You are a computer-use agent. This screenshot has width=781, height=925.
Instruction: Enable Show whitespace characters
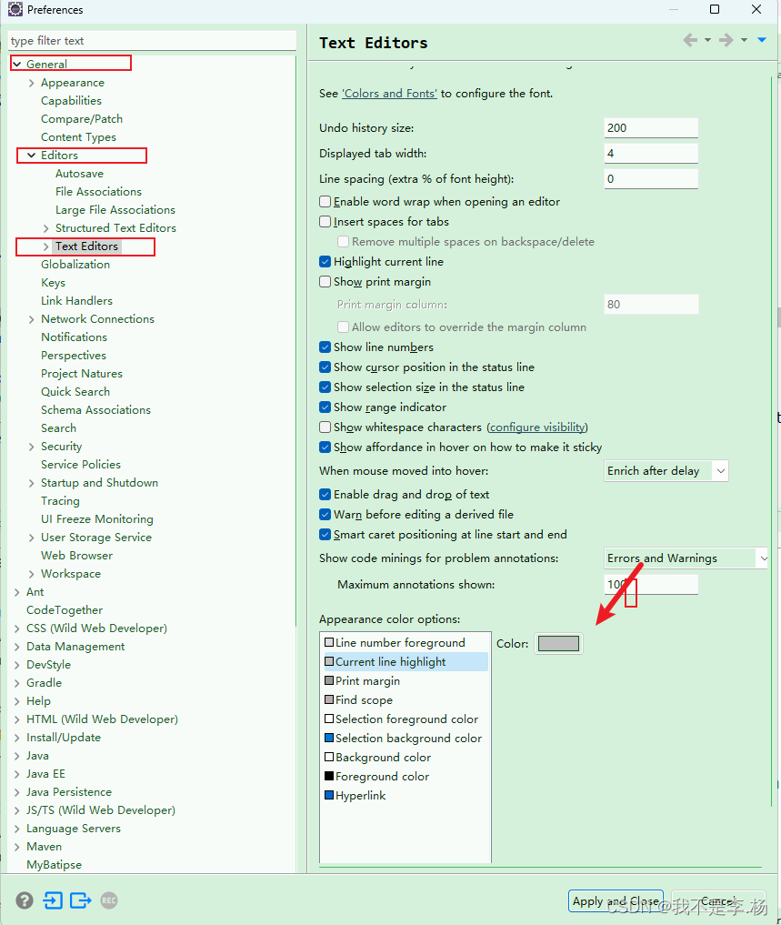point(325,427)
